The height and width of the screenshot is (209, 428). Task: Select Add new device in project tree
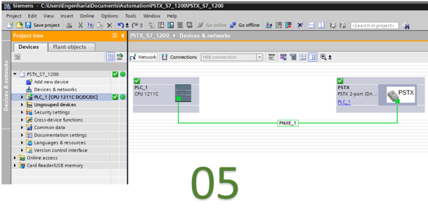(x=51, y=82)
